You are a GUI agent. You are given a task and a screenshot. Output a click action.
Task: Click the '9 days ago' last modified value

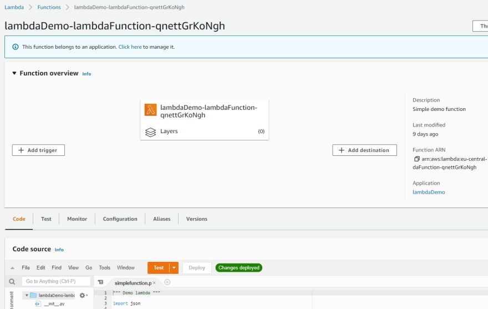coord(425,134)
